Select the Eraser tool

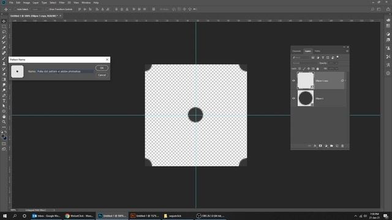pos(4,74)
